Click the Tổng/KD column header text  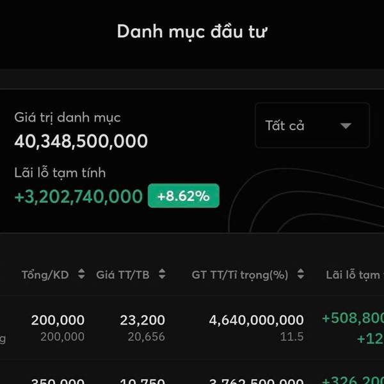(x=45, y=275)
